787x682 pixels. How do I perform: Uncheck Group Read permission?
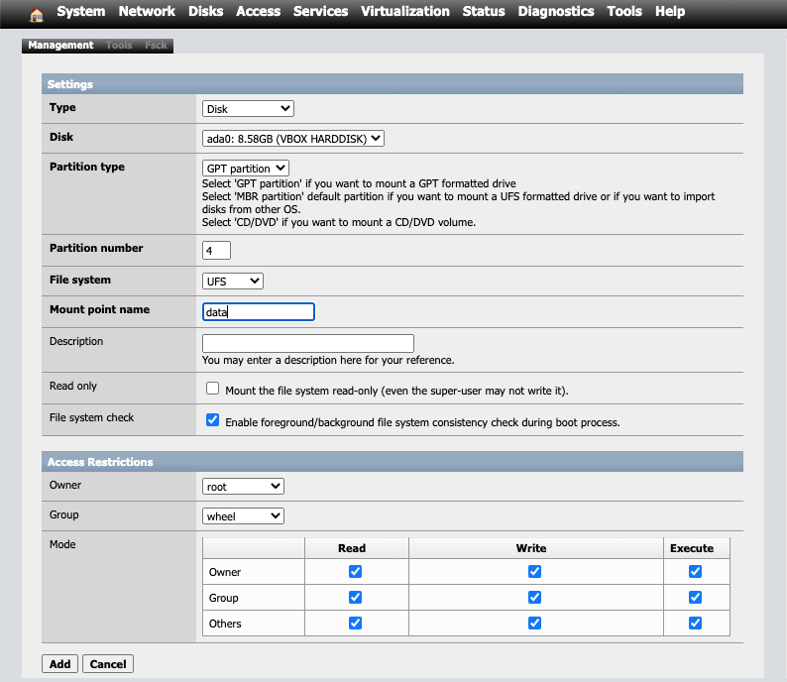(x=356, y=597)
